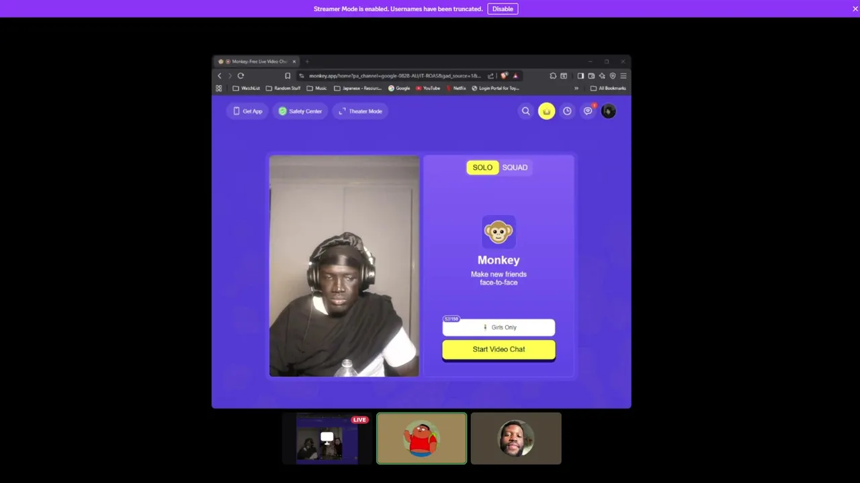Open the Login Portal bookmark
Image resolution: width=860 pixels, height=483 pixels.
[x=495, y=89]
